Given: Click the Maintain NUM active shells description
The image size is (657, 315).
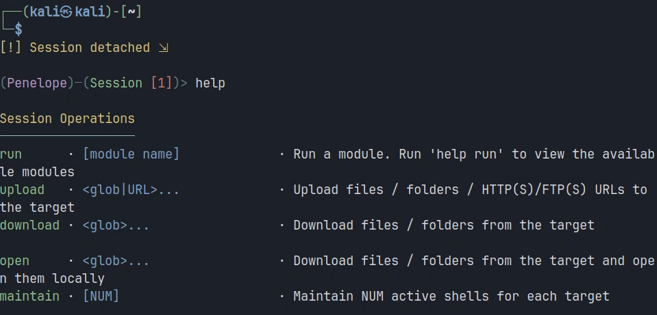Looking at the screenshot, I should (x=451, y=297).
